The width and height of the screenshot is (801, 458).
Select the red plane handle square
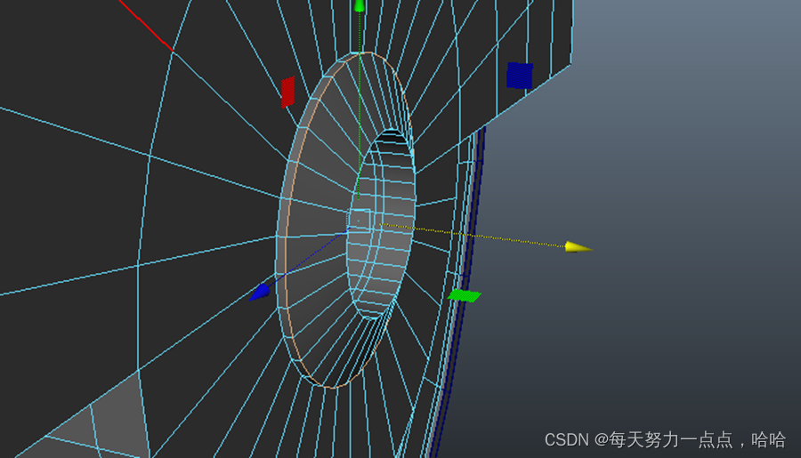pyautogui.click(x=288, y=92)
